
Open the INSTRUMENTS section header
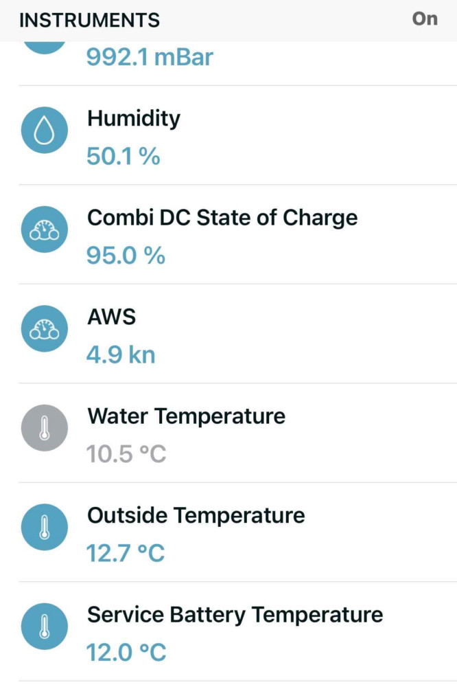(x=90, y=20)
